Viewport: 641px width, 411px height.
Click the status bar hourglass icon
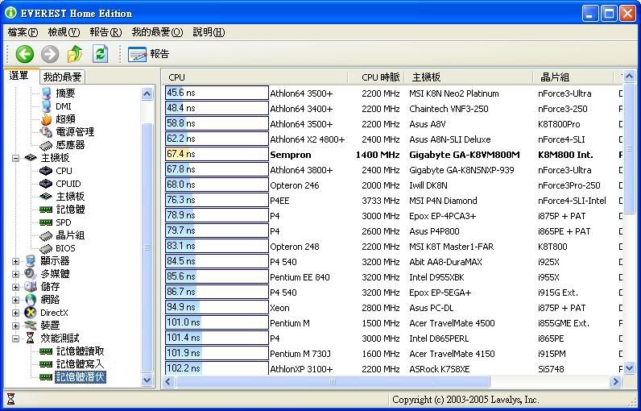pos(11,399)
